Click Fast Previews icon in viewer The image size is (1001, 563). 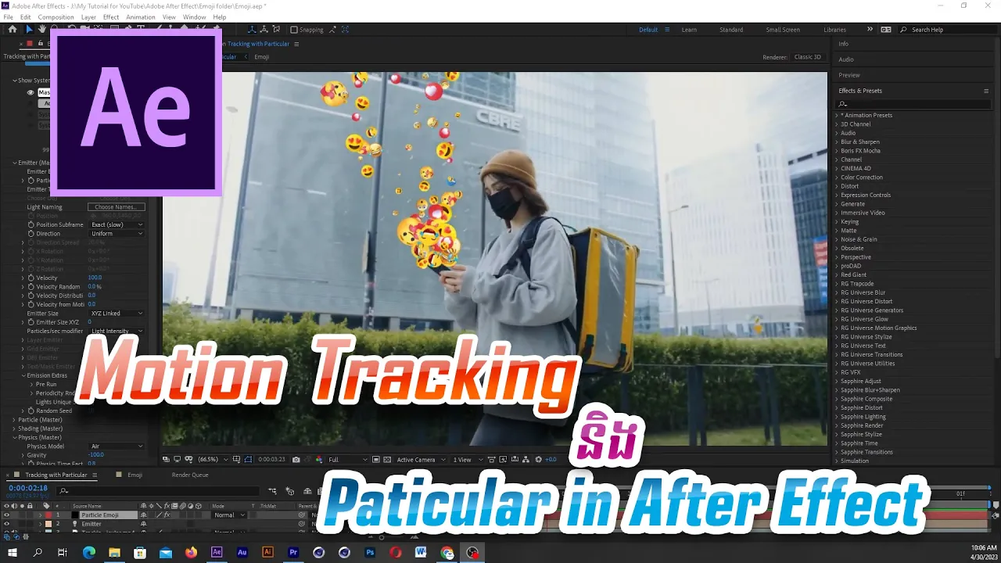[503, 460]
